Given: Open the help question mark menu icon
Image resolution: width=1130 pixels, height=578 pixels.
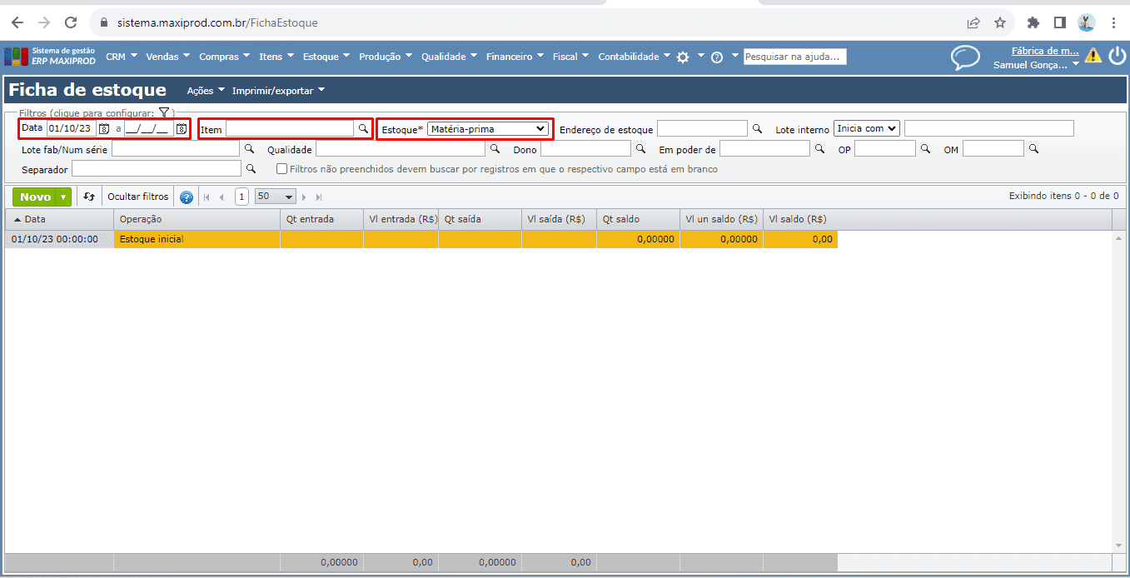Looking at the screenshot, I should tap(716, 57).
